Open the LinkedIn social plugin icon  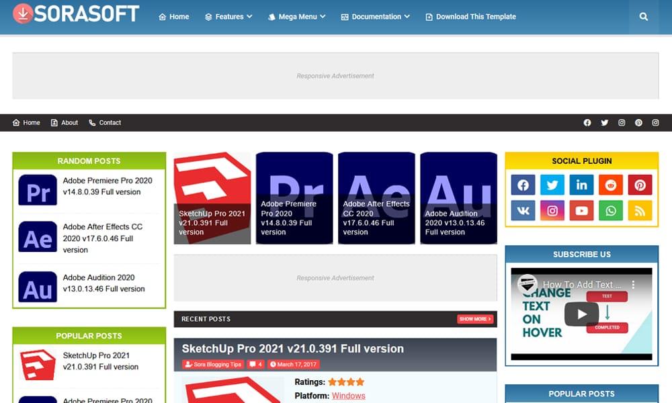coord(581,185)
